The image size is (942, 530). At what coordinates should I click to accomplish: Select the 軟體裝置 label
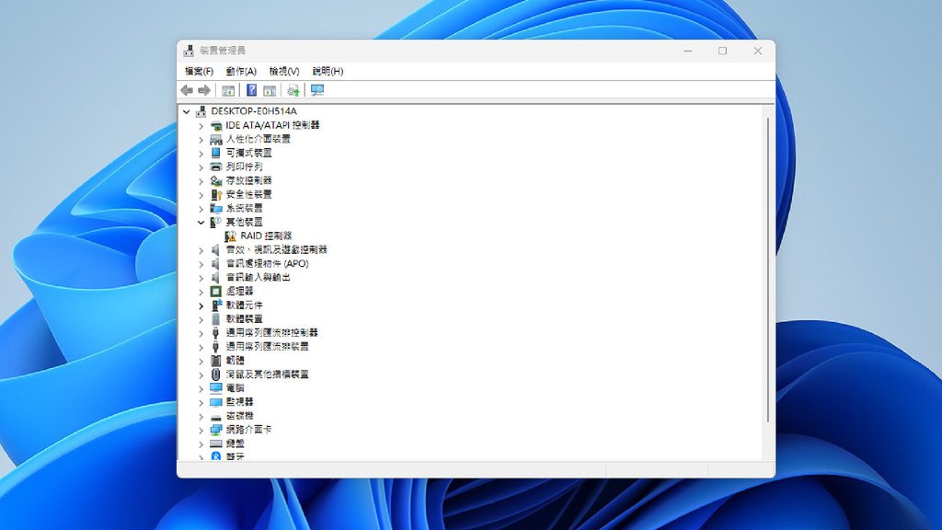244,318
